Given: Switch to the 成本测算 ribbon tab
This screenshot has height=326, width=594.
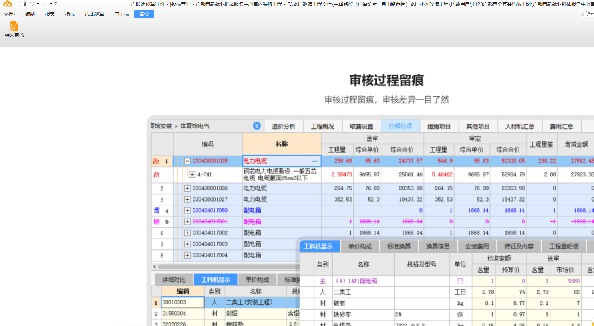Looking at the screenshot, I should [x=95, y=14].
